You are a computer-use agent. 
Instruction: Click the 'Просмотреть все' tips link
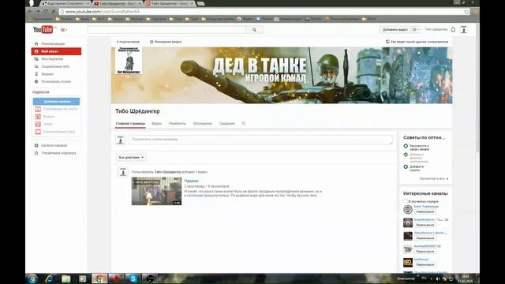point(433,178)
